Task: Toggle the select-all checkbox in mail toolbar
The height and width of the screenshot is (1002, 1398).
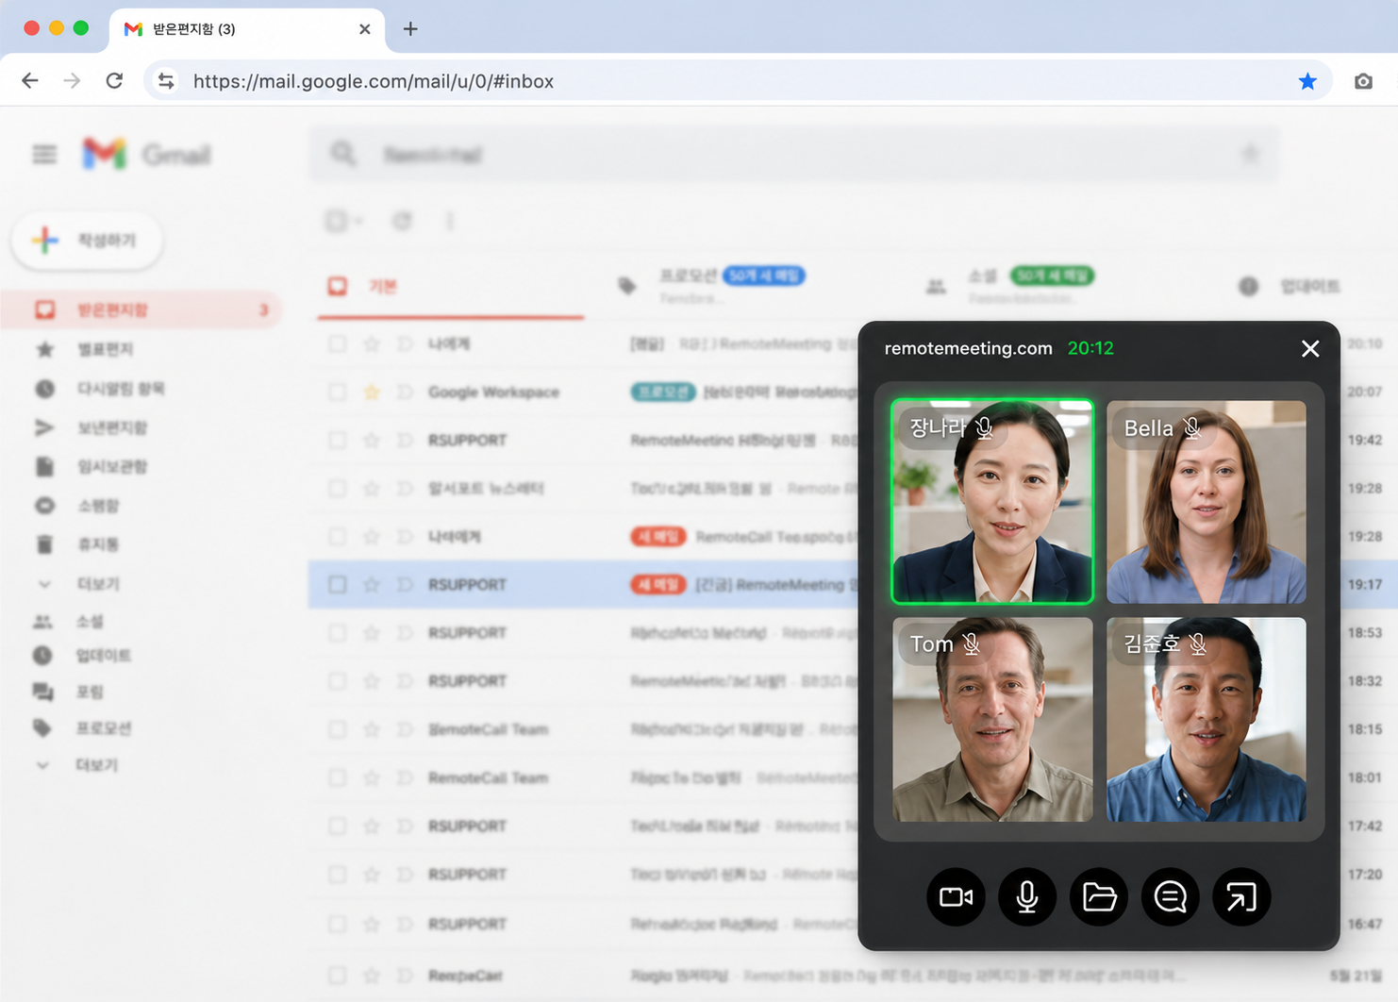Action: (336, 221)
